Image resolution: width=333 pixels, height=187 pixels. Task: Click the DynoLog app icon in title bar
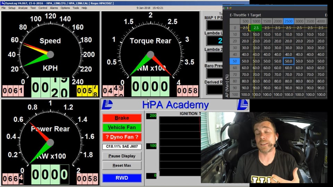tap(3, 3)
